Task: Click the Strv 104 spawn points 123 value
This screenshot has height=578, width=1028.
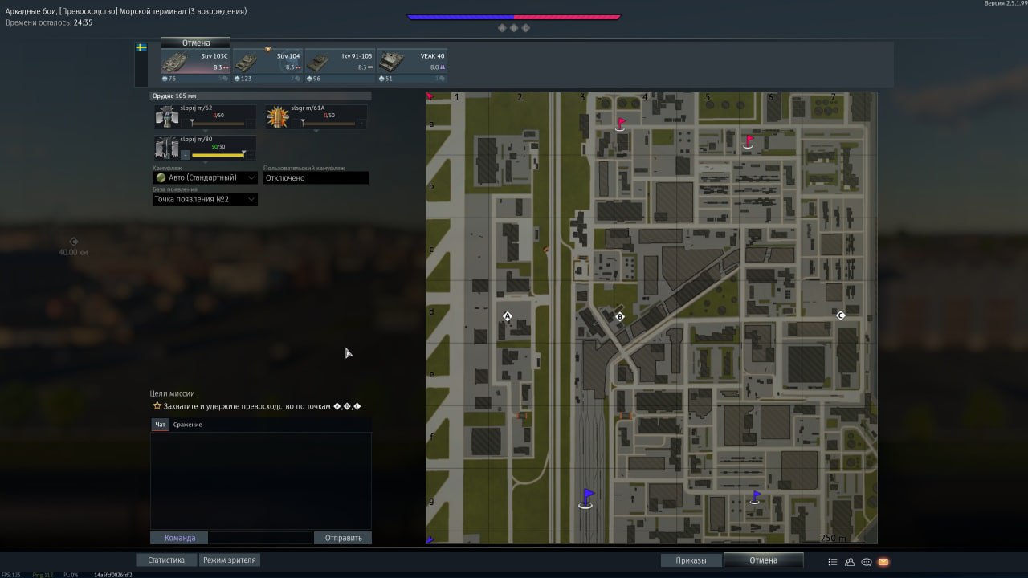Action: point(243,79)
